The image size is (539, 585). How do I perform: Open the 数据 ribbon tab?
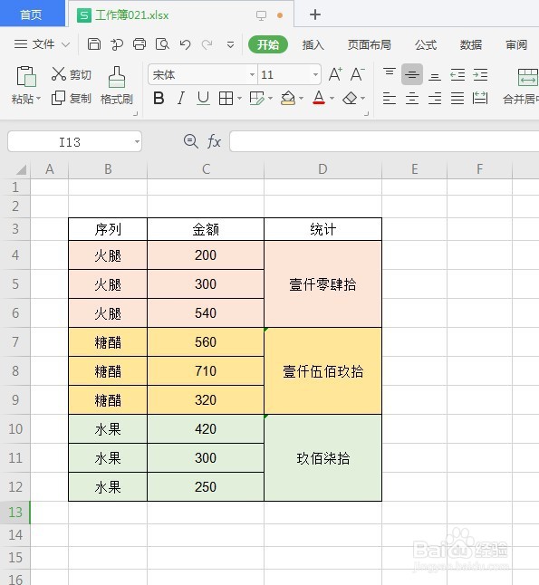coord(471,45)
